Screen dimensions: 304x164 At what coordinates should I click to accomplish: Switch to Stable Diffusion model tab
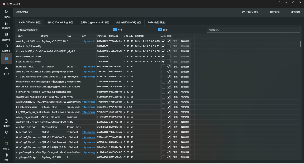pyautogui.click(x=30, y=22)
